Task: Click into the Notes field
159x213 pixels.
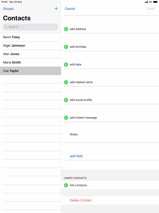Action: 111,134
